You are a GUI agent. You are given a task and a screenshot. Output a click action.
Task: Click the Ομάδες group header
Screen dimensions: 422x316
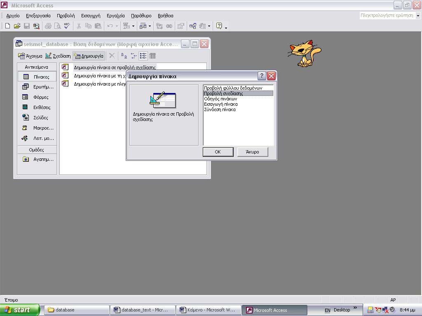tap(37, 150)
